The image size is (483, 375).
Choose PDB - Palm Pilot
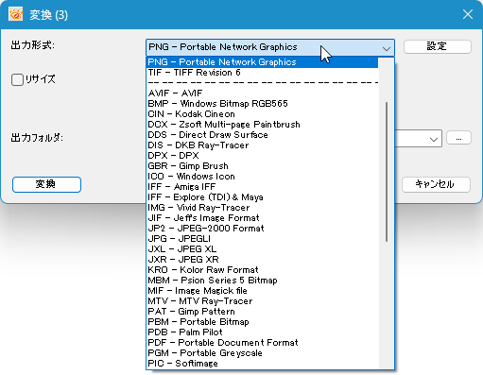coord(263,332)
